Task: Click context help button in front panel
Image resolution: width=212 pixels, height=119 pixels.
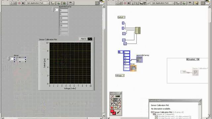Action: click(x=97, y=3)
